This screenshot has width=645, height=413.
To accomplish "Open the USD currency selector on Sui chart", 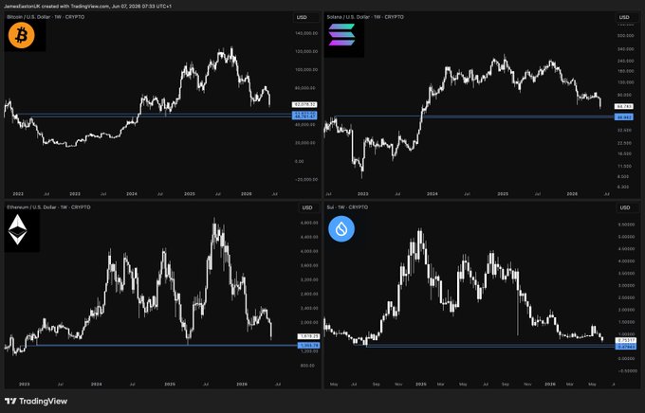I will [x=625, y=207].
